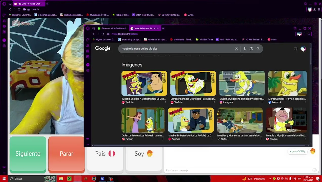Select the mueble la casa de los dibujos tab

coord(145,28)
